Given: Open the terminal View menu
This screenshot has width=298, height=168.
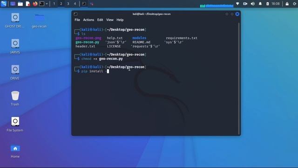Looking at the screenshot, I should [110, 20].
